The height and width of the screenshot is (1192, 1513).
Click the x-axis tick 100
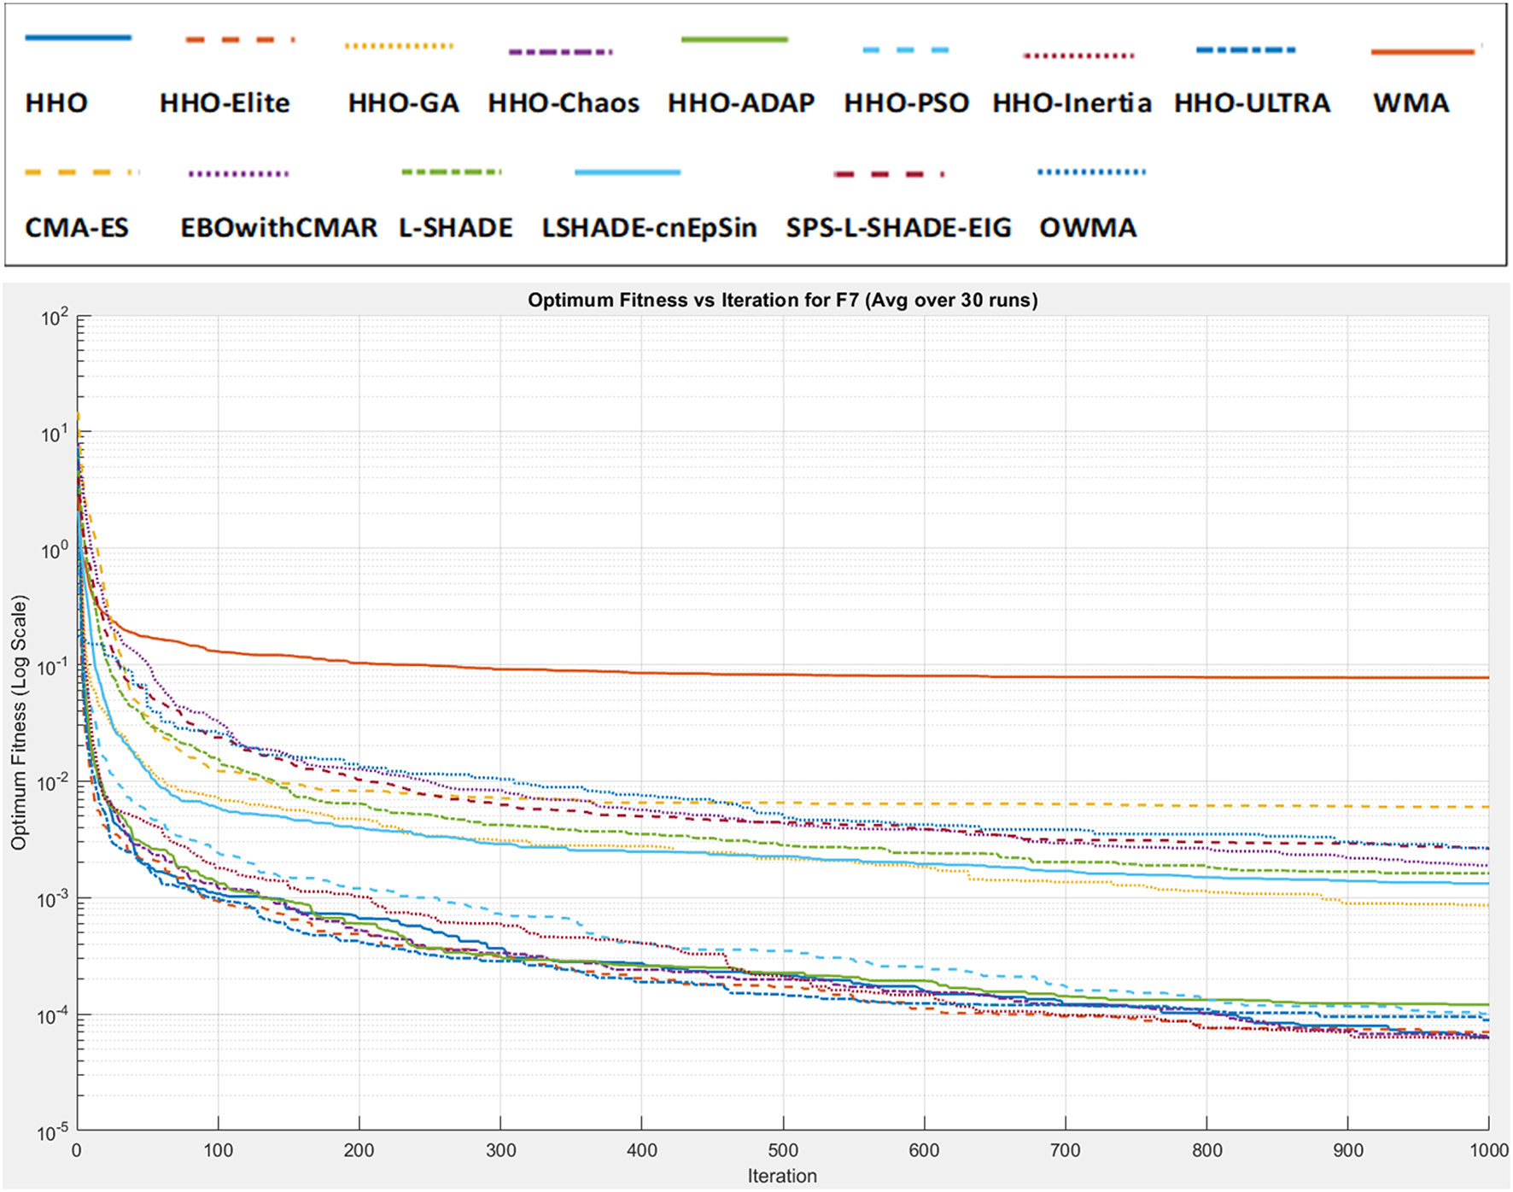point(218,1150)
